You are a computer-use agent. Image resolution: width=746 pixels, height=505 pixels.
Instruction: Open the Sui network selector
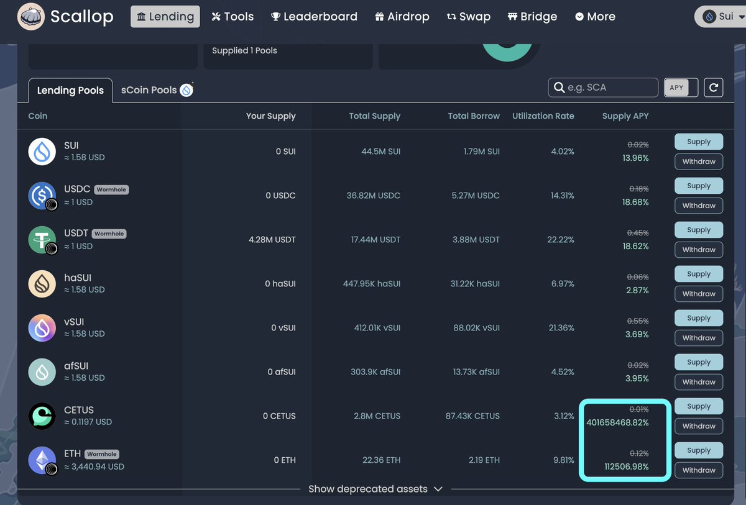pos(721,17)
